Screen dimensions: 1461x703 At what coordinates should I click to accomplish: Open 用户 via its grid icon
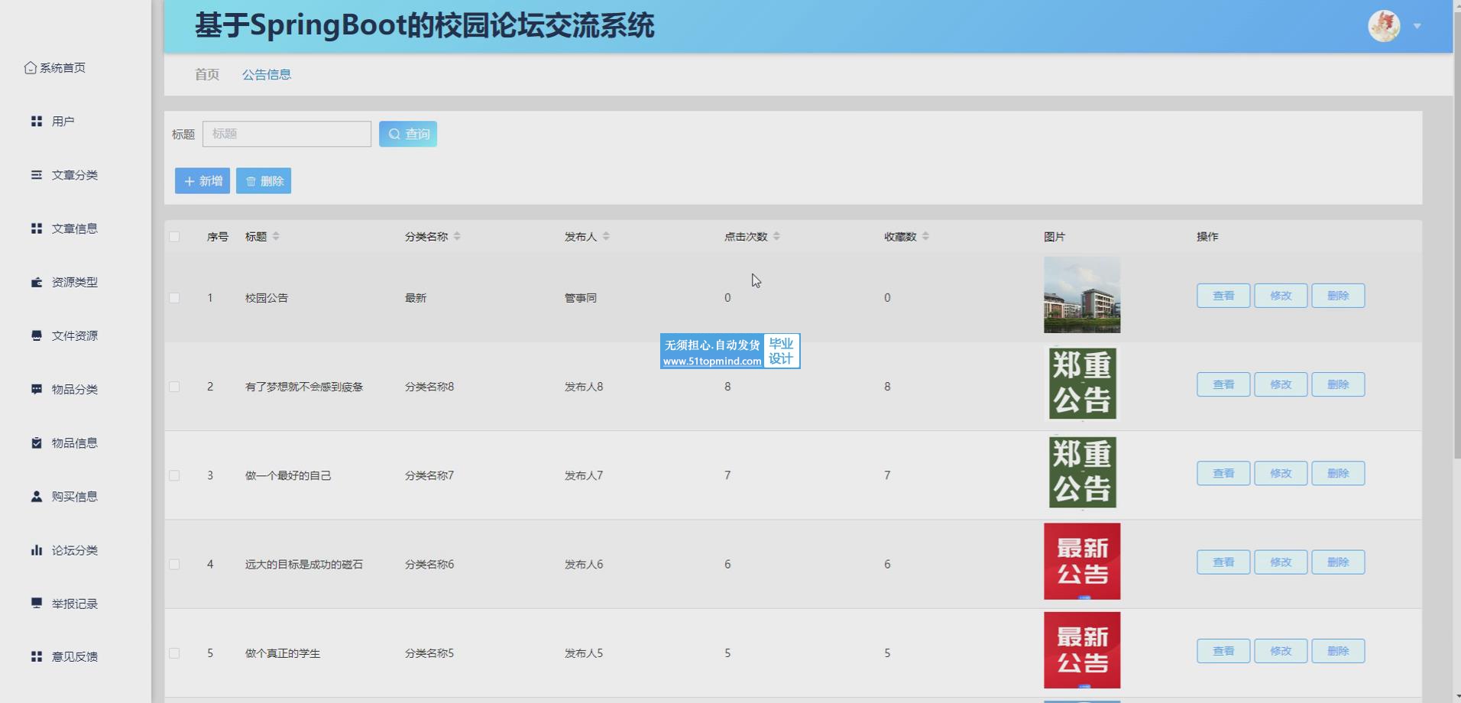point(36,121)
